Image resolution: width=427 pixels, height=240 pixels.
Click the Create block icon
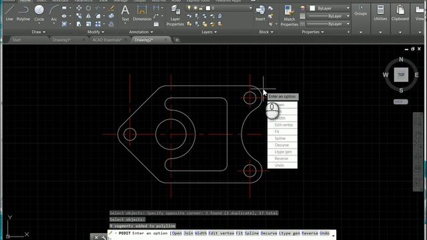pyautogui.click(x=270, y=9)
